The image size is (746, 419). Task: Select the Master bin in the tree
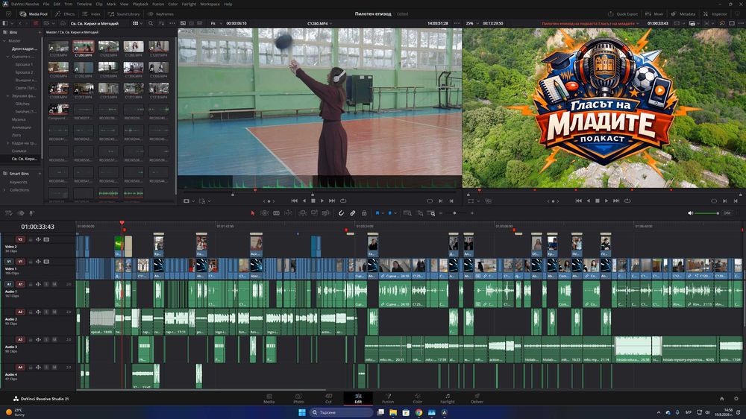15,40
